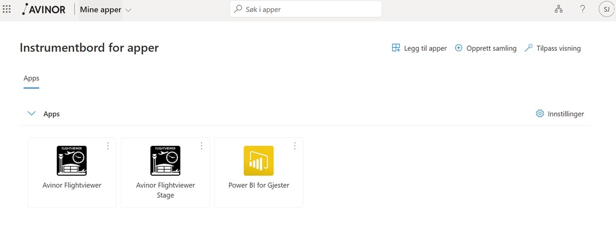Open the app launcher waffle icon
616x235 pixels.
coord(7,9)
